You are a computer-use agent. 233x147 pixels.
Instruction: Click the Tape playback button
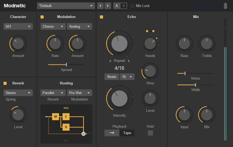pyautogui.click(x=127, y=133)
